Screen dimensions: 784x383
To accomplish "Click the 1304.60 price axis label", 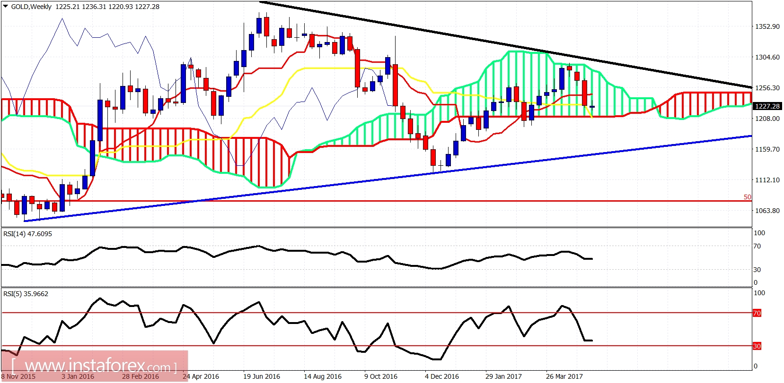I will [x=767, y=57].
